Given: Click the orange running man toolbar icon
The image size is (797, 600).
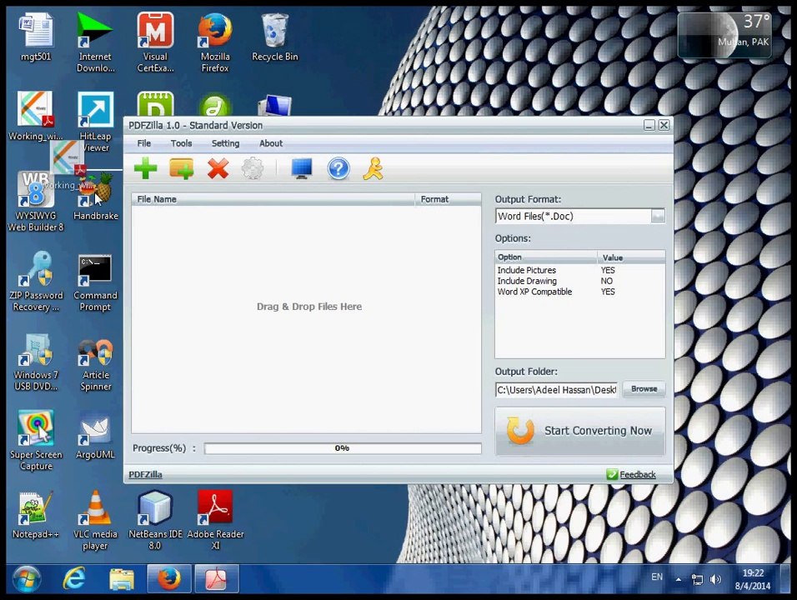Looking at the screenshot, I should coord(373,168).
